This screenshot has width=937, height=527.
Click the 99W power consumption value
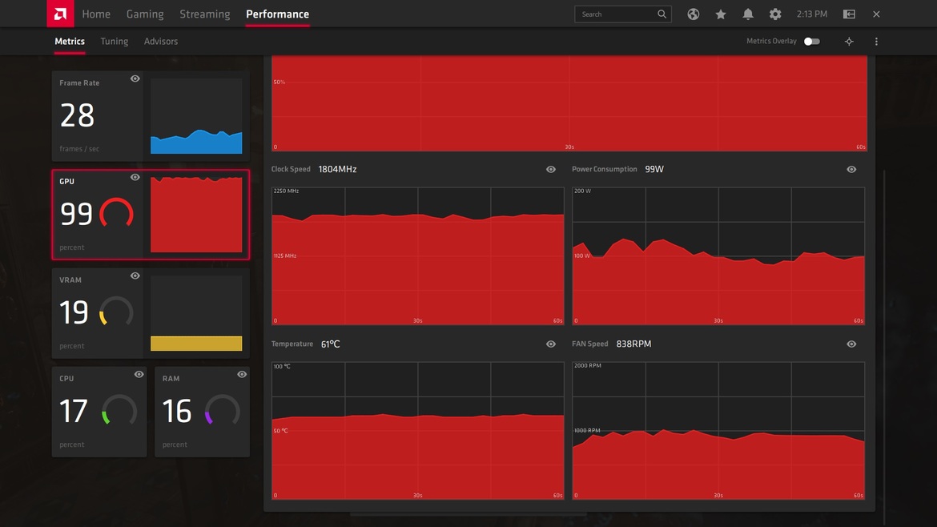(x=654, y=170)
